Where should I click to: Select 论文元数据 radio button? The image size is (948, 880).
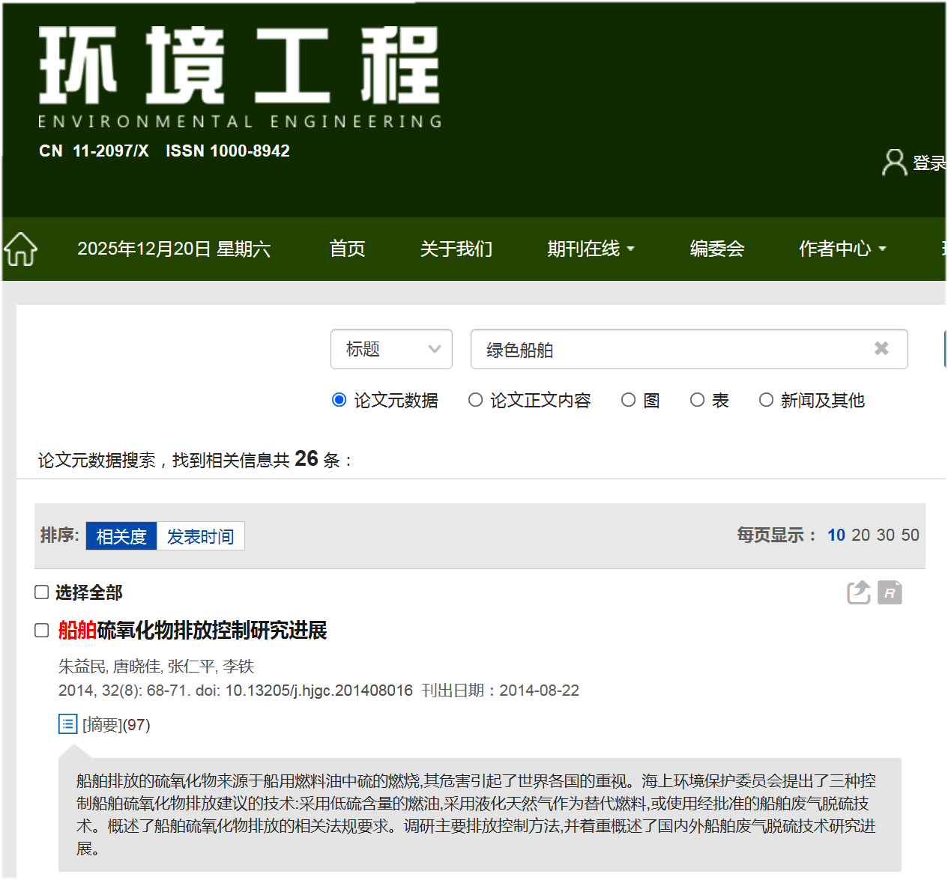(339, 400)
